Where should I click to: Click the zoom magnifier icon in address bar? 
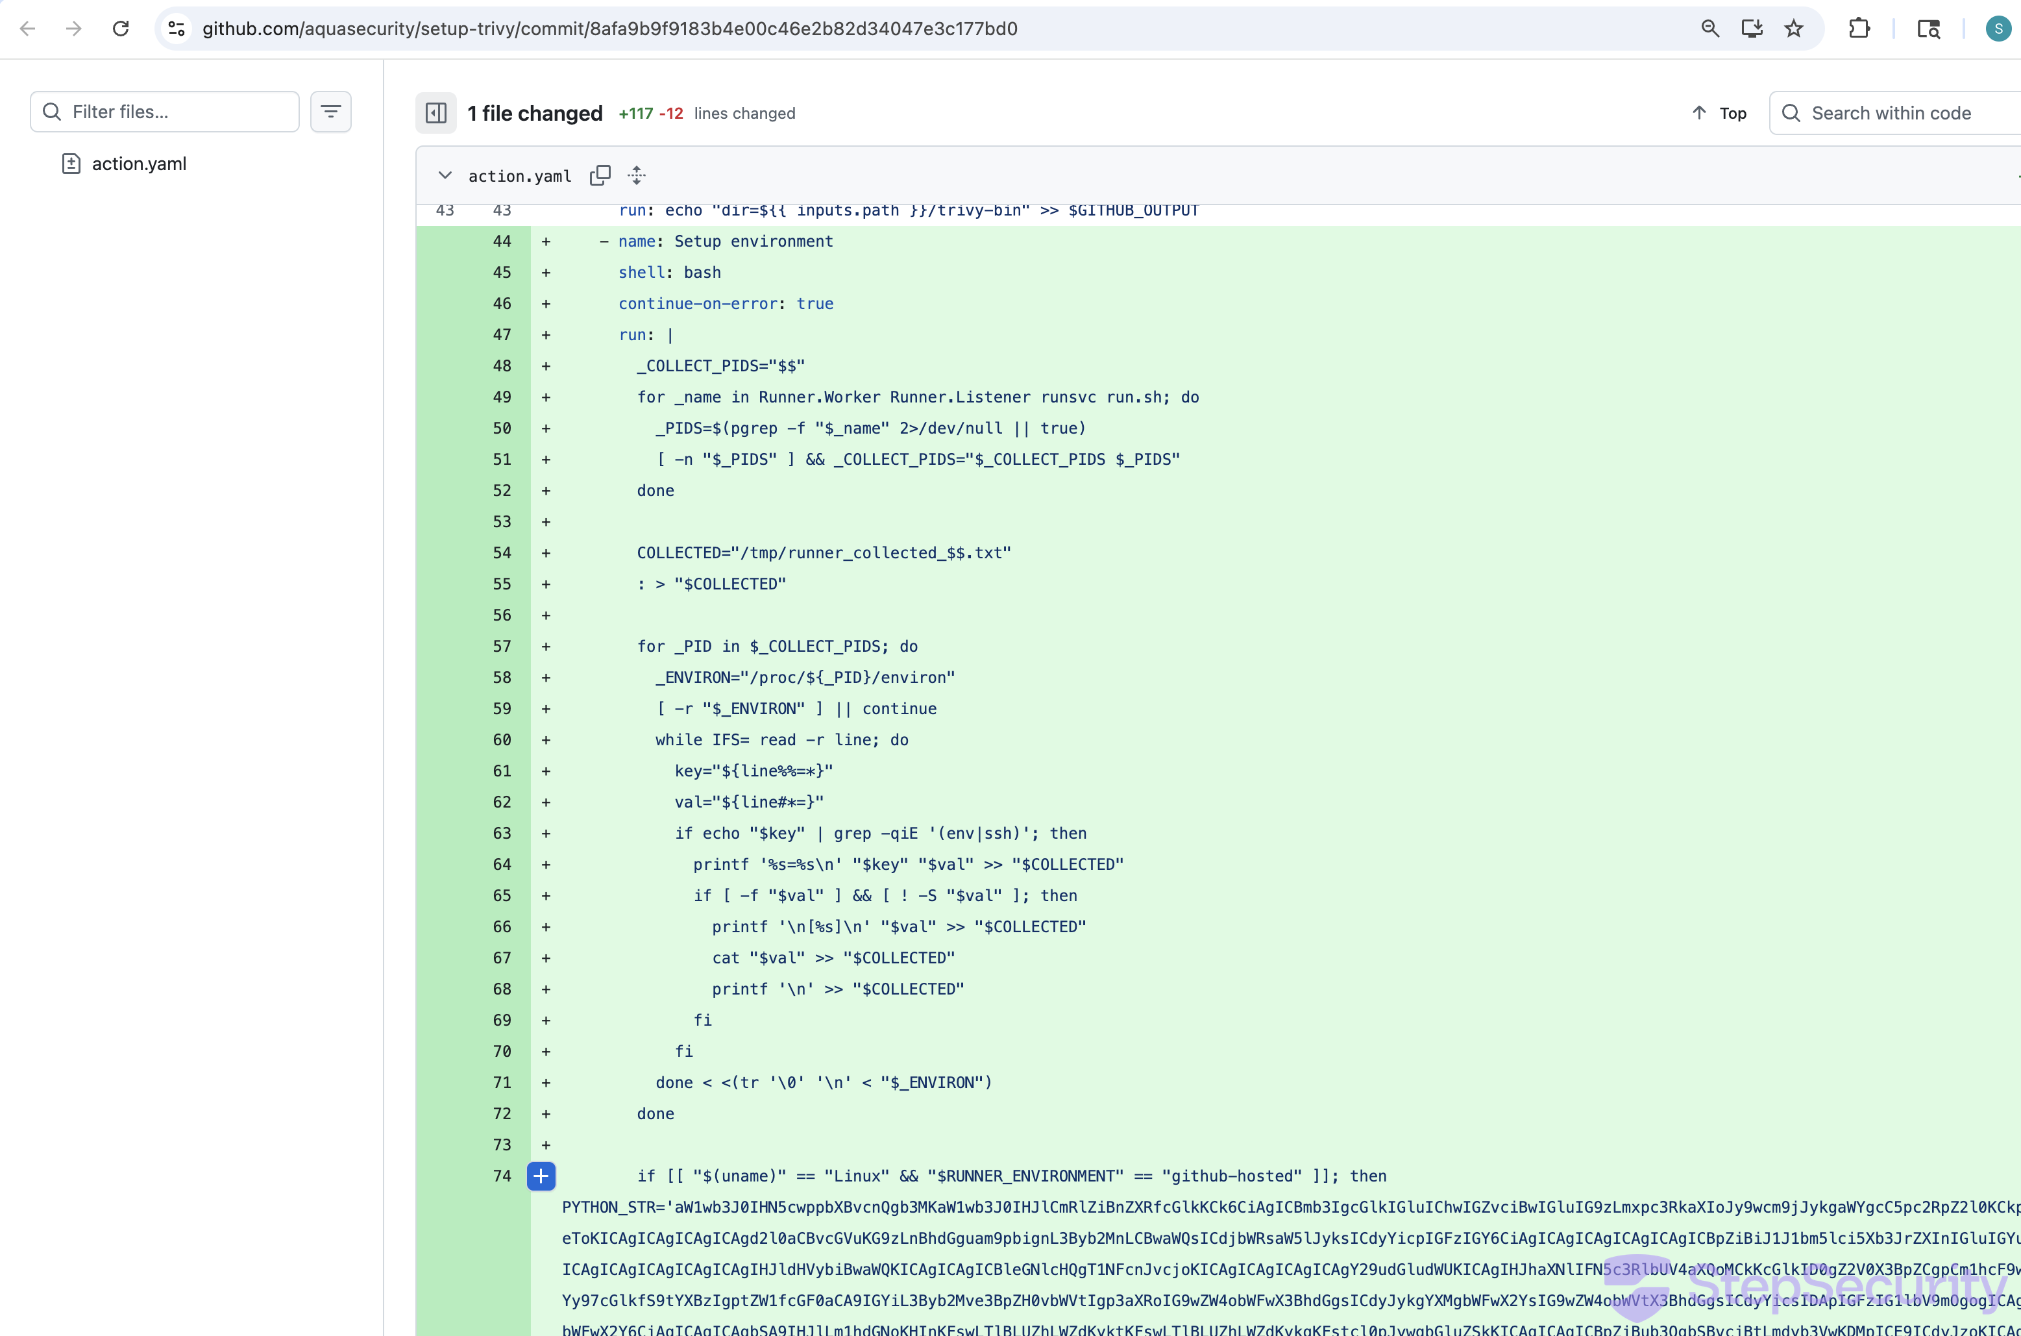point(1709,28)
